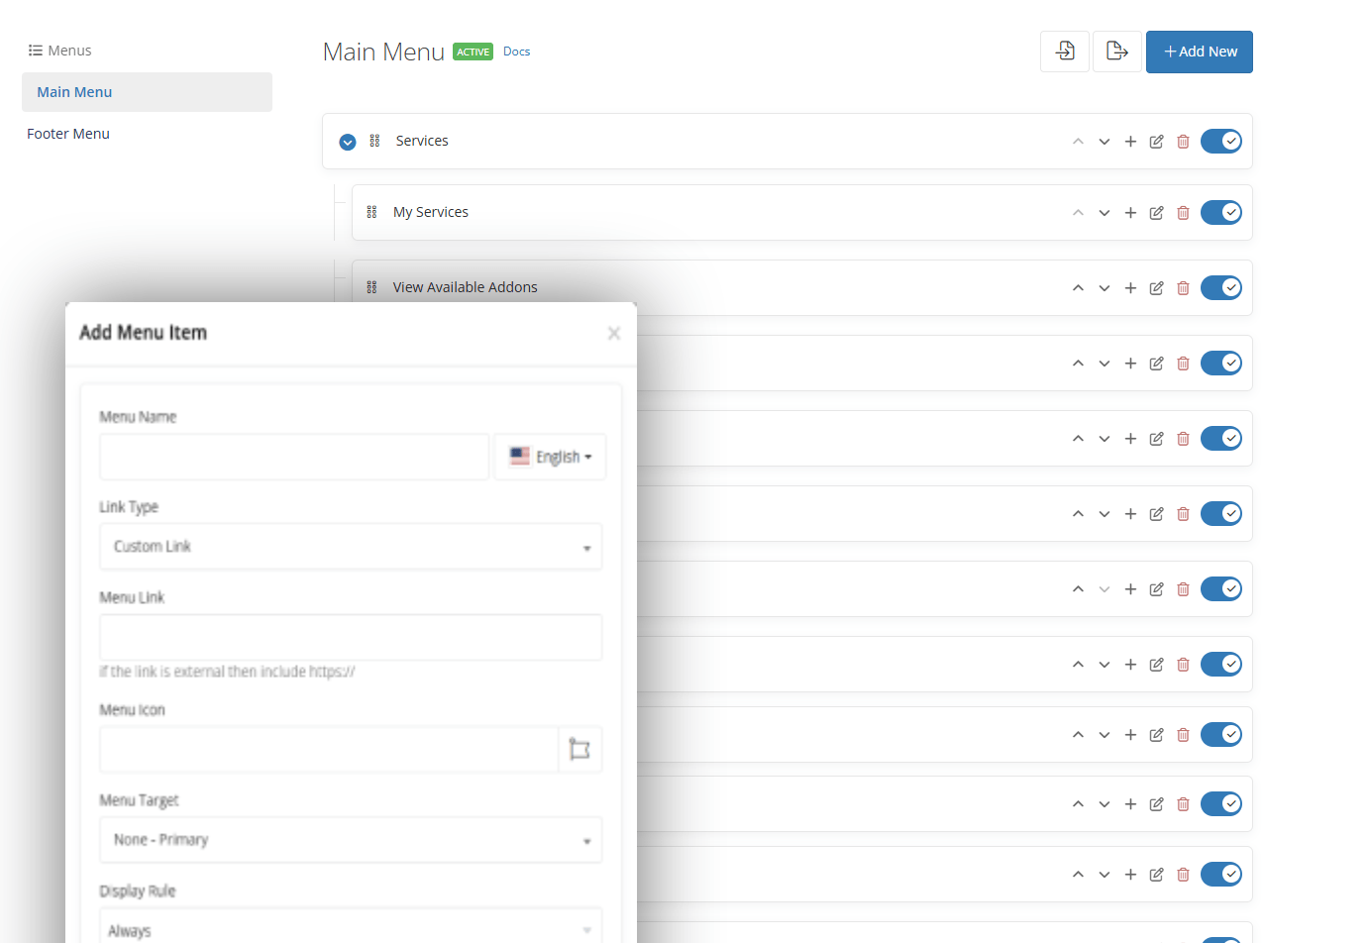Image resolution: width=1369 pixels, height=943 pixels.
Task: Move View Available Addons up
Action: pos(1078,288)
